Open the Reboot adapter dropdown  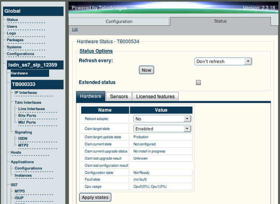click(x=162, y=119)
